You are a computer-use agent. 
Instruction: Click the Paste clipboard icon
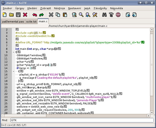(x=65, y=15)
